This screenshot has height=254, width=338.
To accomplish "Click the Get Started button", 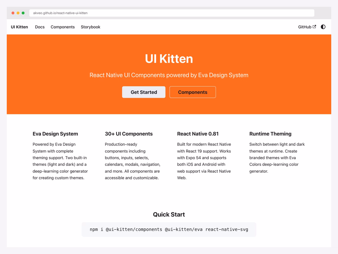I will pyautogui.click(x=144, y=92).
